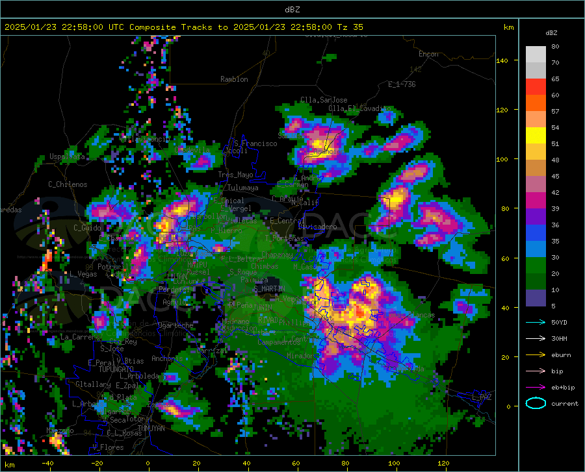
Task: Click the 'Potrerillos' place label
Action: (x=119, y=267)
